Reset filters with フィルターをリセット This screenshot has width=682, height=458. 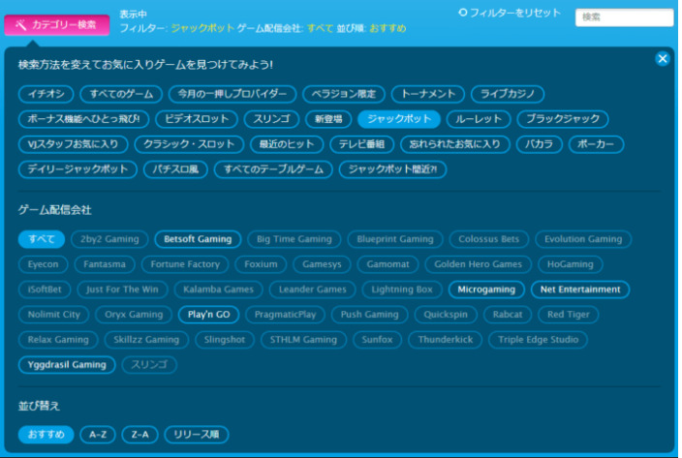point(510,13)
